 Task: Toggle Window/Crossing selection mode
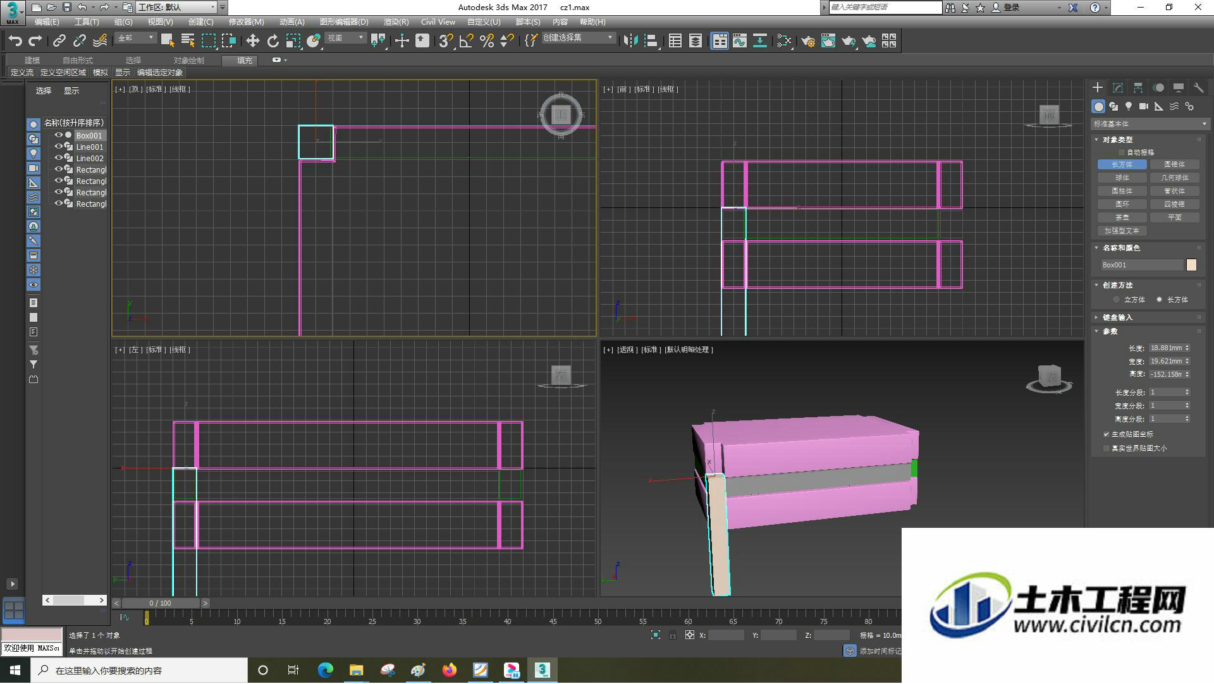click(229, 41)
